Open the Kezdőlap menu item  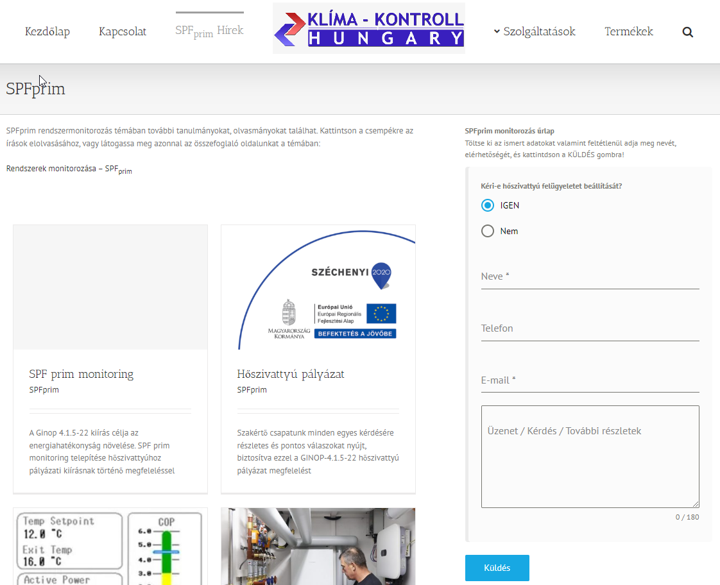[47, 31]
